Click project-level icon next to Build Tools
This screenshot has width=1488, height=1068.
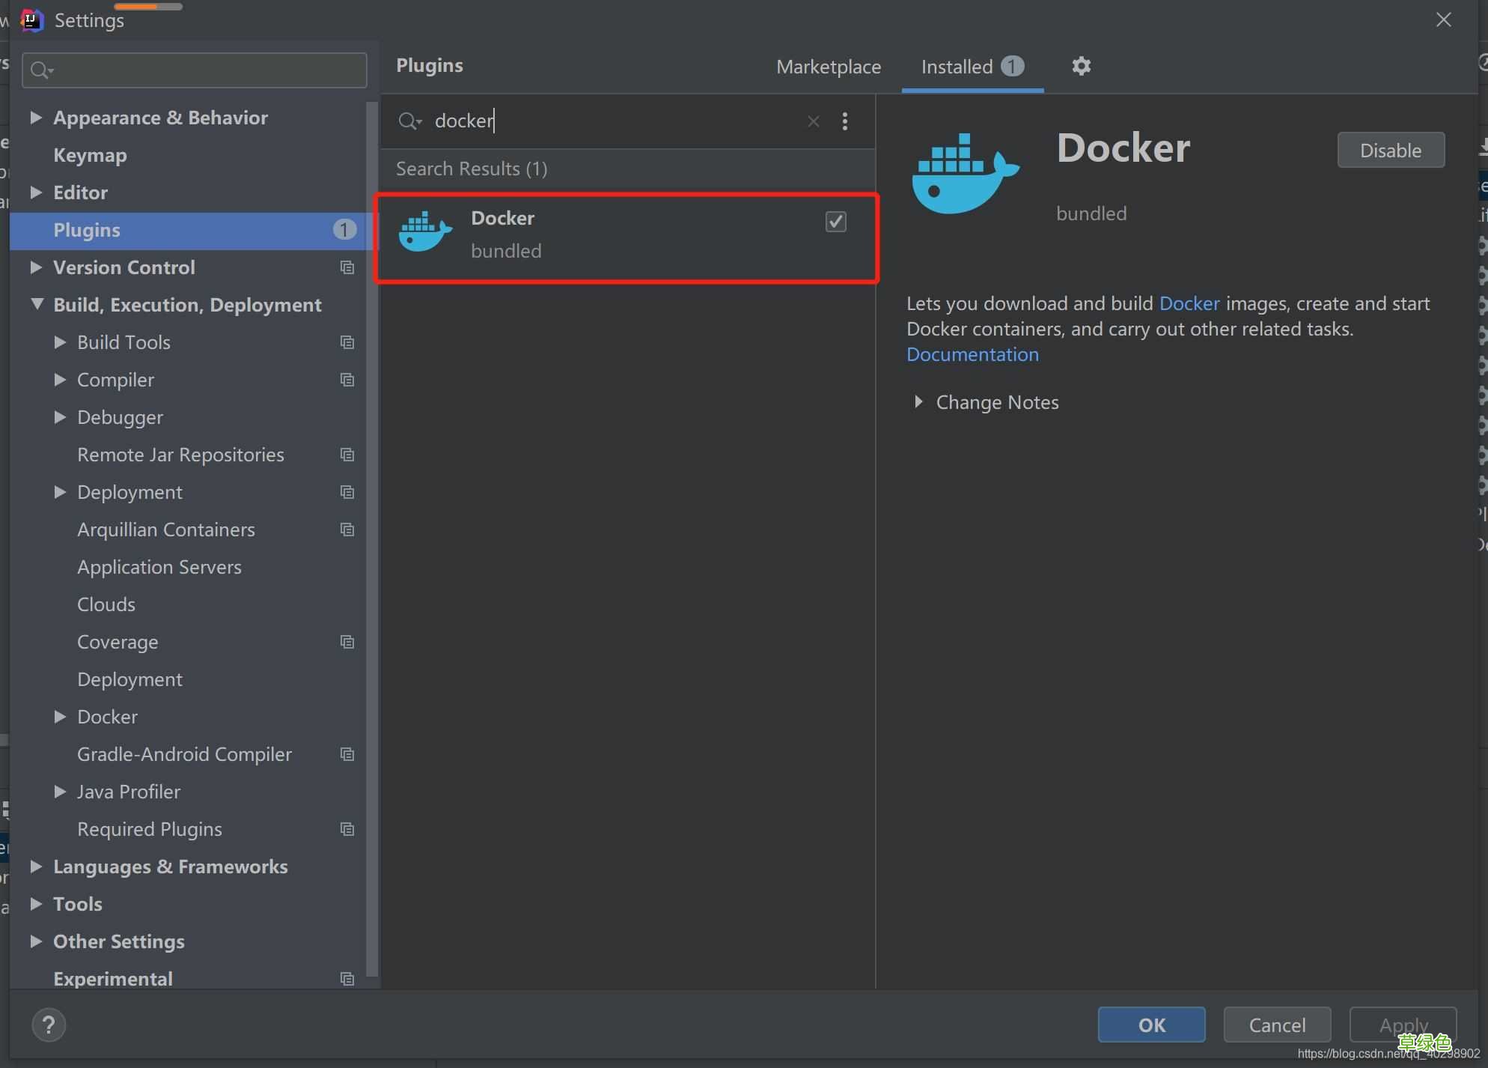click(347, 342)
